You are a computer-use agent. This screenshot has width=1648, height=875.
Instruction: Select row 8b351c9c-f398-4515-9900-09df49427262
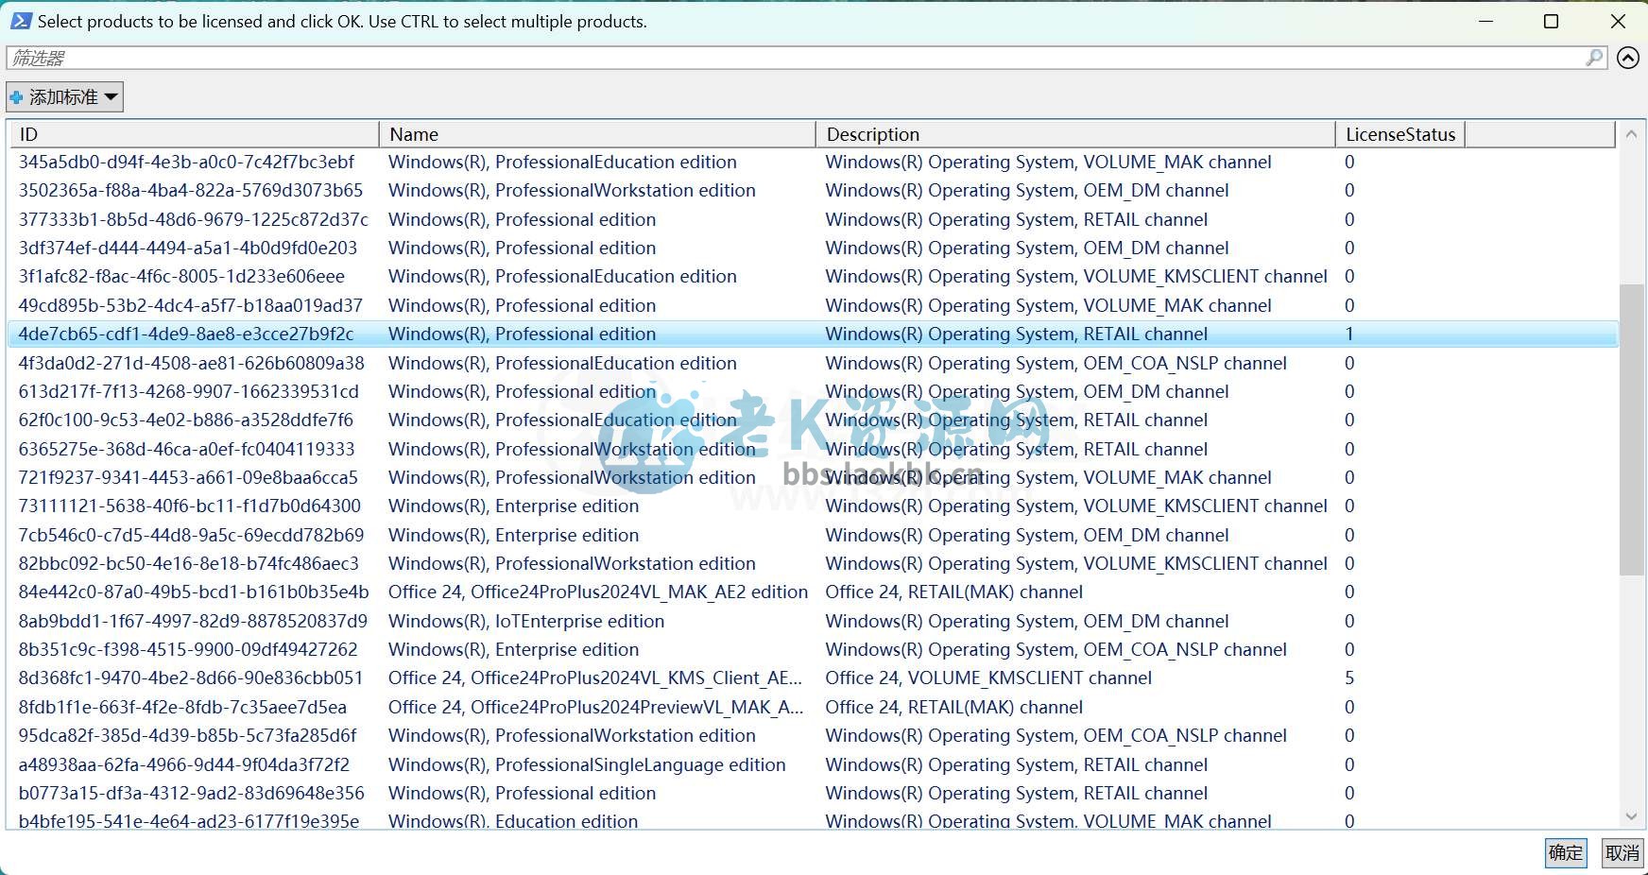(x=813, y=649)
